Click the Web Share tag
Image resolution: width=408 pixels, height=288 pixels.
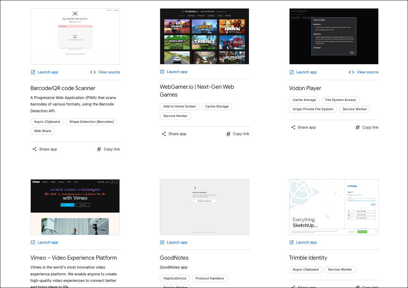coord(42,131)
